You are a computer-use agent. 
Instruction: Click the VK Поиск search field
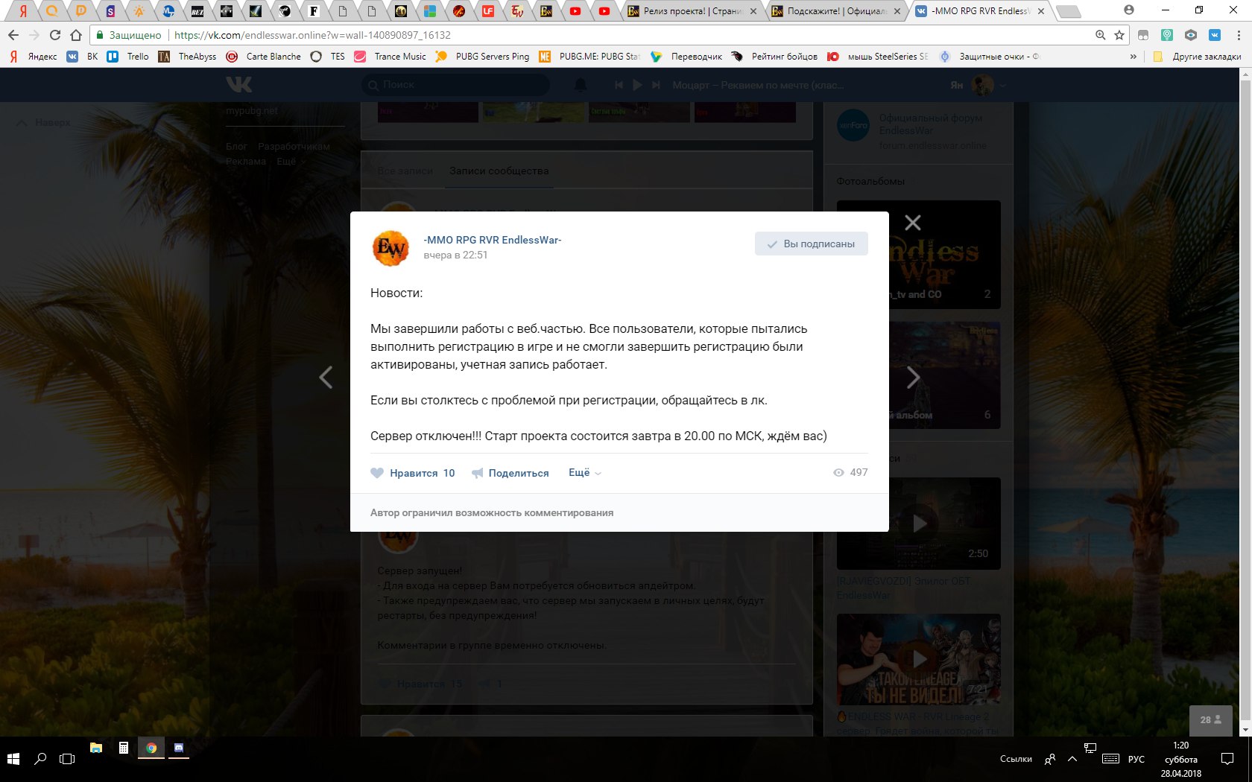tap(455, 85)
